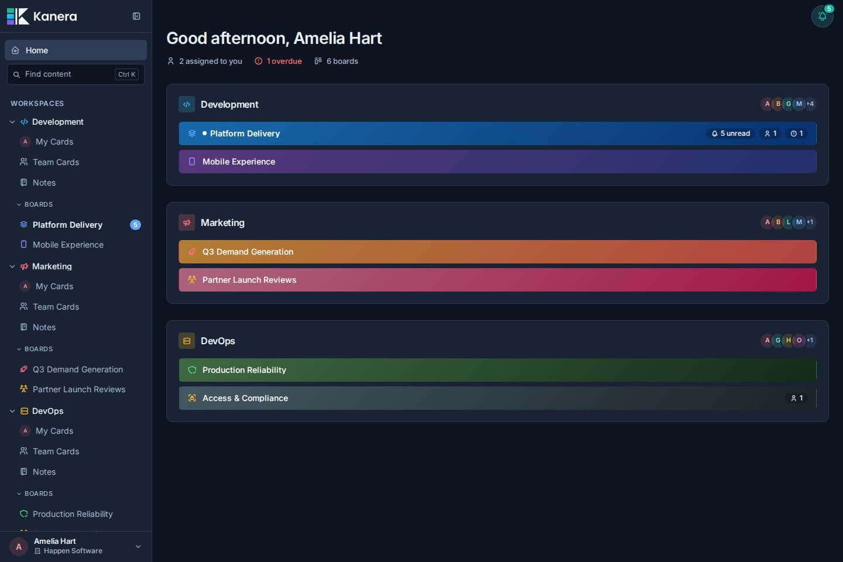Click the Q3 Demand Generation rocket icon in sidebar
This screenshot has width=843, height=562.
24,369
